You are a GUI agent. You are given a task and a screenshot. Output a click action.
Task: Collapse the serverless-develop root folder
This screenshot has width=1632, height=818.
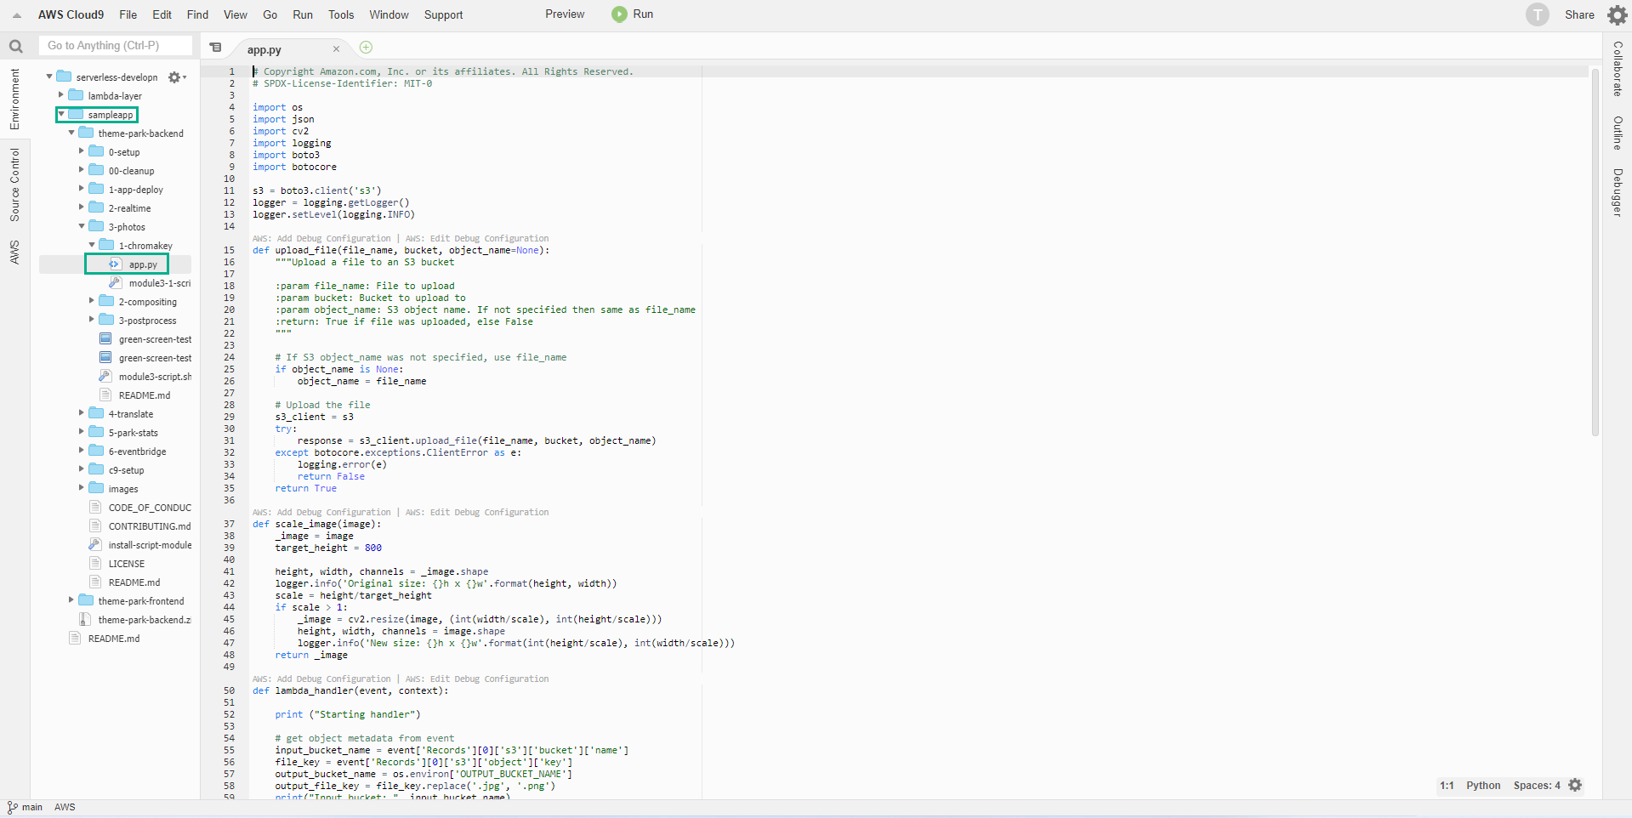tap(49, 77)
